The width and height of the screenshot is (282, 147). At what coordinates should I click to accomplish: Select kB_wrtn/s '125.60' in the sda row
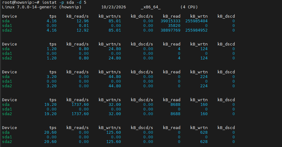[114, 132]
